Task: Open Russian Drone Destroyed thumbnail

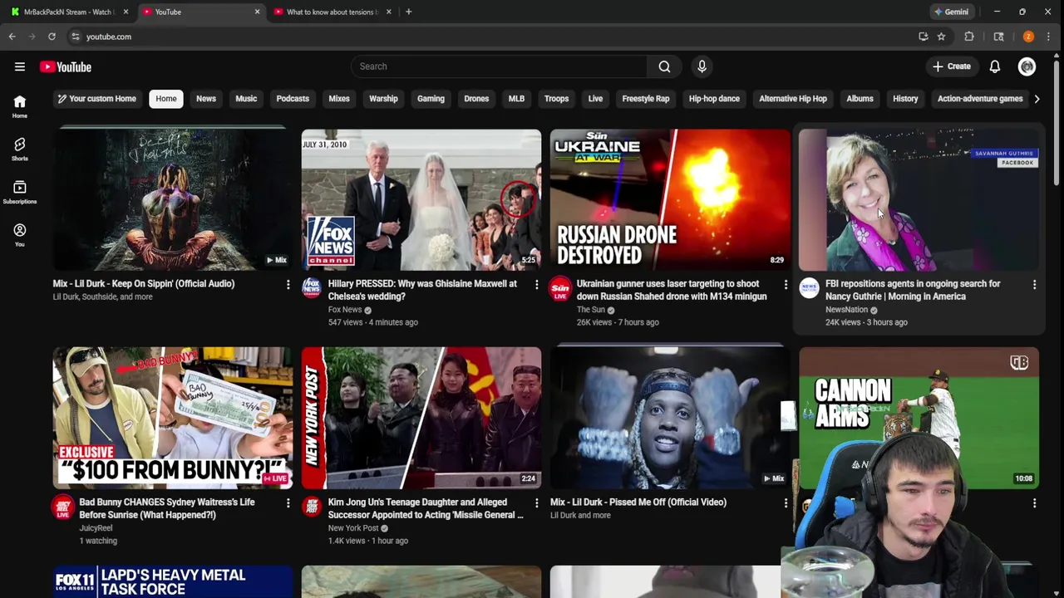Action: (670, 199)
